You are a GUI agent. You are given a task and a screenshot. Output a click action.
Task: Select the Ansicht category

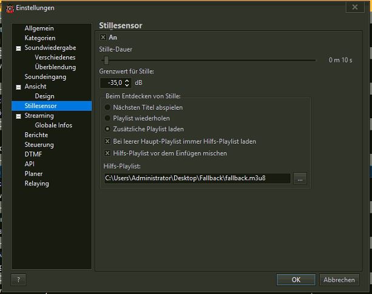click(x=35, y=87)
